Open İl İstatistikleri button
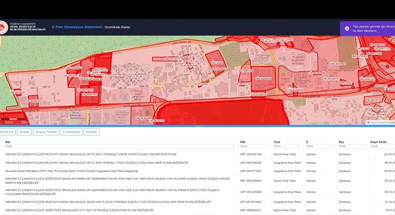Image resolution: width=395 pixels, height=215 pixels. tap(71, 132)
